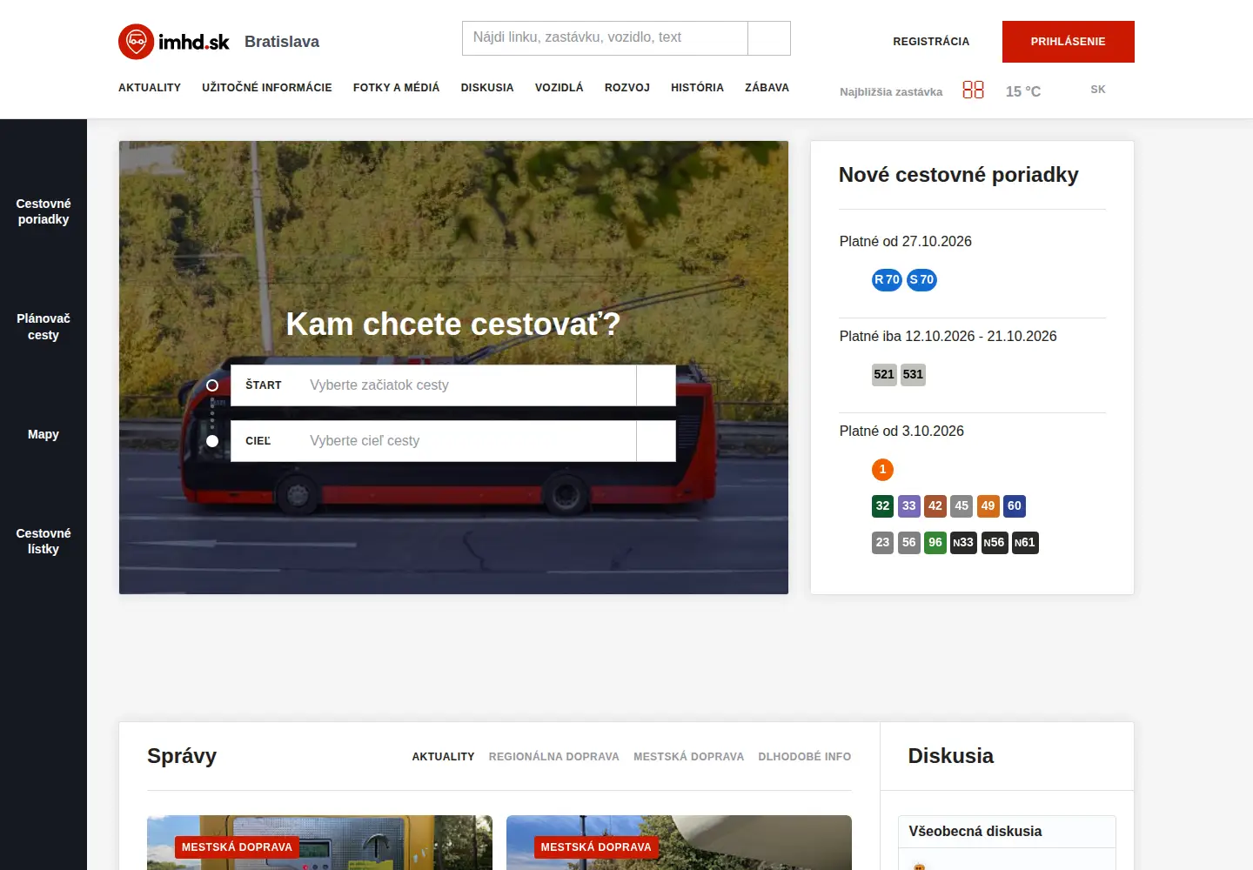Open Cestovné poriadky in sidebar
The image size is (1253, 870).
click(44, 211)
